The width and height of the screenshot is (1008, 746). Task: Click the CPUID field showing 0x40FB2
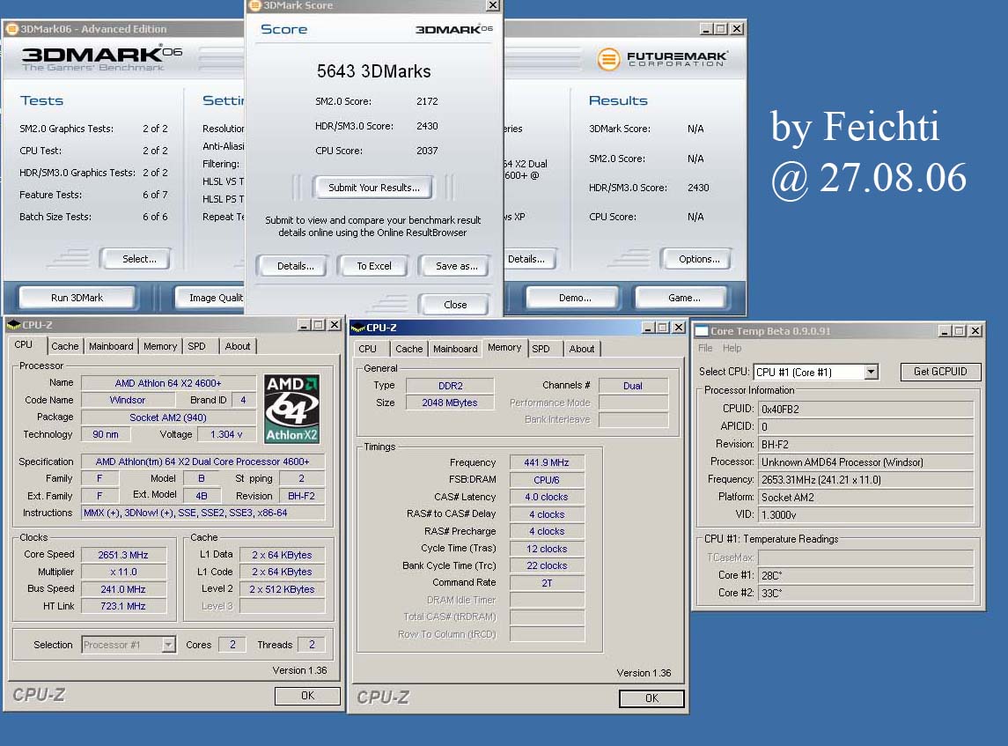[x=866, y=409]
